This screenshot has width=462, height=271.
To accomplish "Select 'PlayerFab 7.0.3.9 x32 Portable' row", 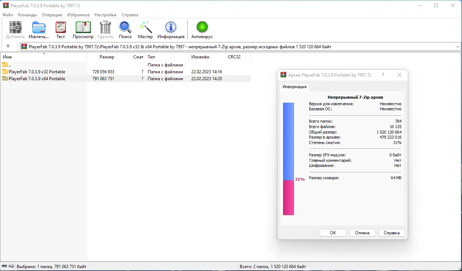I will 126,71.
